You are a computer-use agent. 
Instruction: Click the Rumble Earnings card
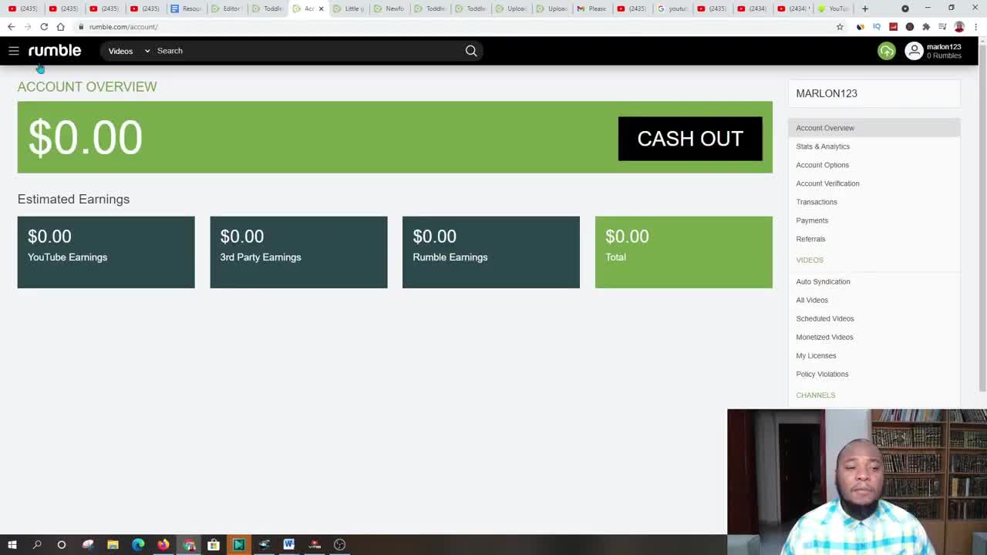pos(491,252)
